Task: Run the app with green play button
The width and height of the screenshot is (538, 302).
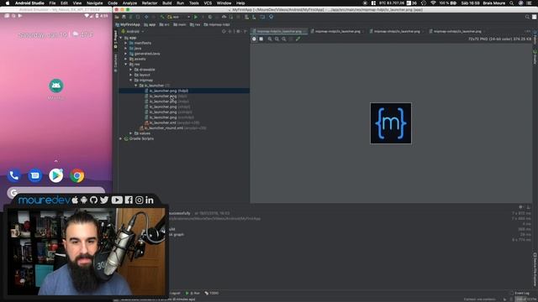Action: (x=196, y=17)
